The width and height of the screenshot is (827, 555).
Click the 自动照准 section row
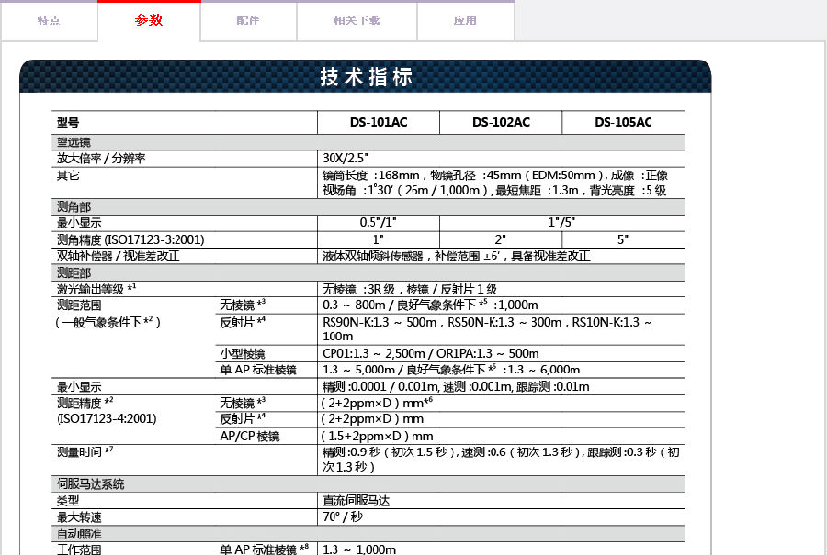click(79, 533)
